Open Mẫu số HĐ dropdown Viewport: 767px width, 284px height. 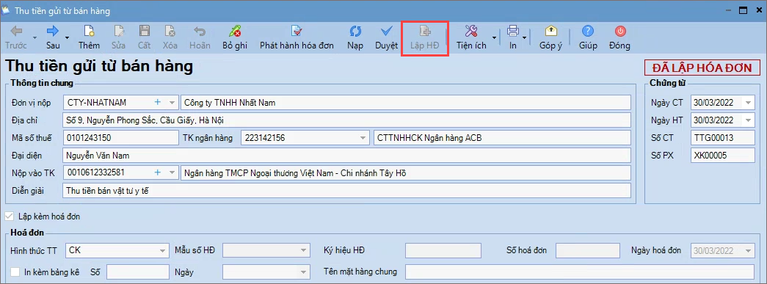[x=304, y=251]
